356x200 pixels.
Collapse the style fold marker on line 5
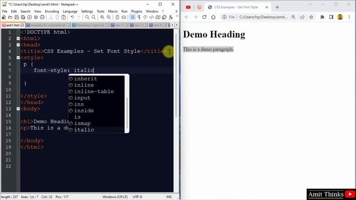point(18,58)
